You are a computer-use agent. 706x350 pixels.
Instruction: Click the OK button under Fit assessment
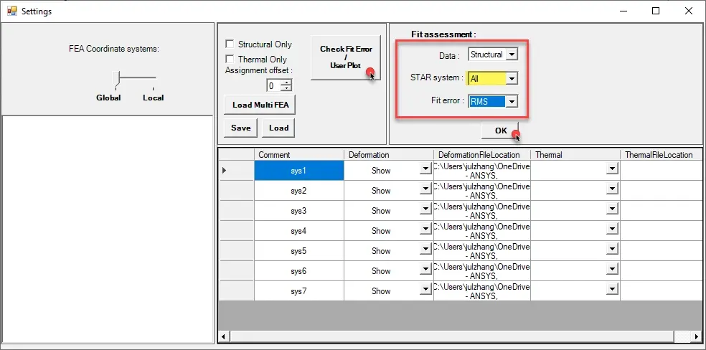500,131
